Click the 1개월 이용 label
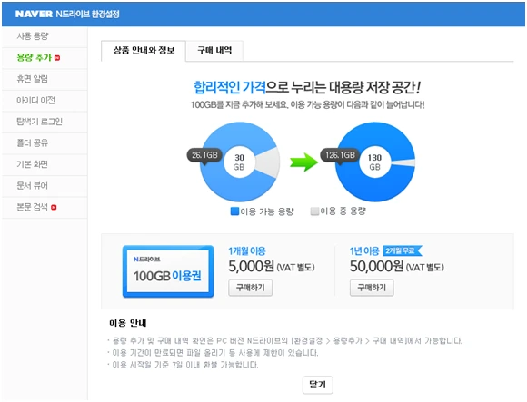This screenshot has height=402, width=527. point(247,251)
